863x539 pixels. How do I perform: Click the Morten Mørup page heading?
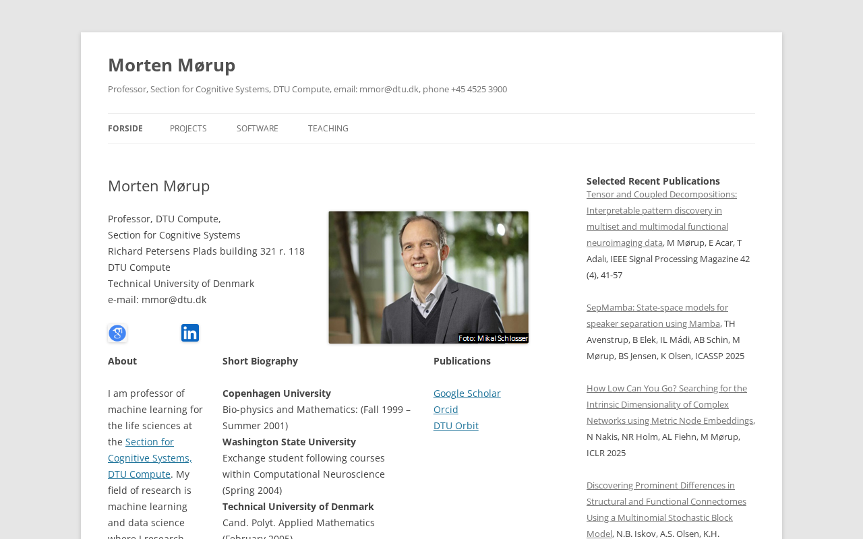coord(159,186)
